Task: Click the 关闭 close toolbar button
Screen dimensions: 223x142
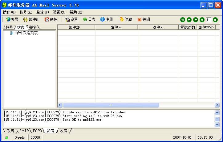Action: [144, 19]
